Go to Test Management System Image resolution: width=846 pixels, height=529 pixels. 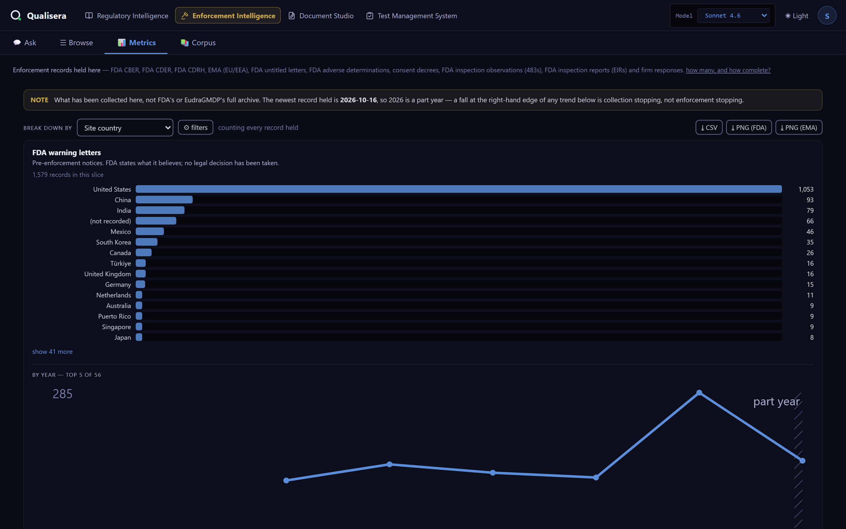pyautogui.click(x=412, y=16)
